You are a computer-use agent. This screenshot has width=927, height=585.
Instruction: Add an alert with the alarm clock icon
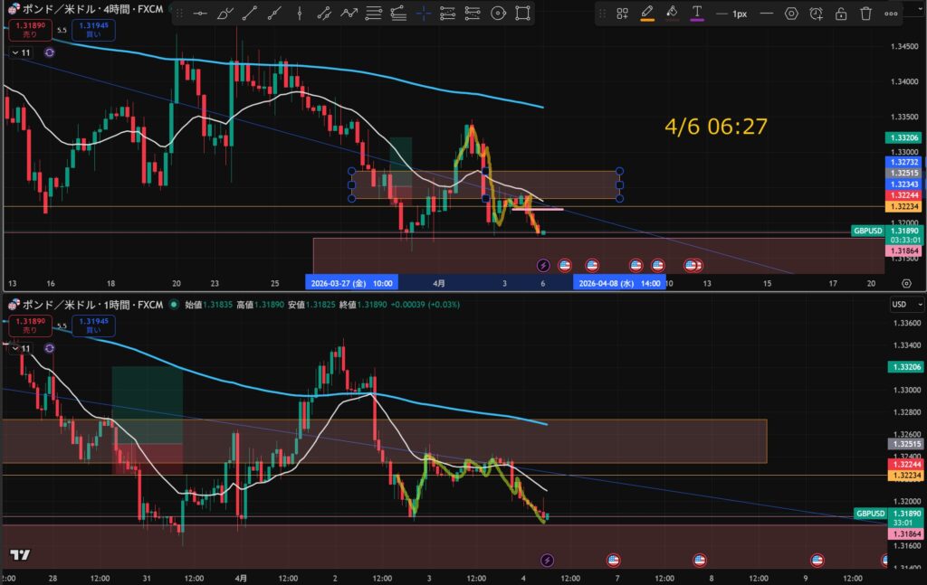pyautogui.click(x=817, y=14)
